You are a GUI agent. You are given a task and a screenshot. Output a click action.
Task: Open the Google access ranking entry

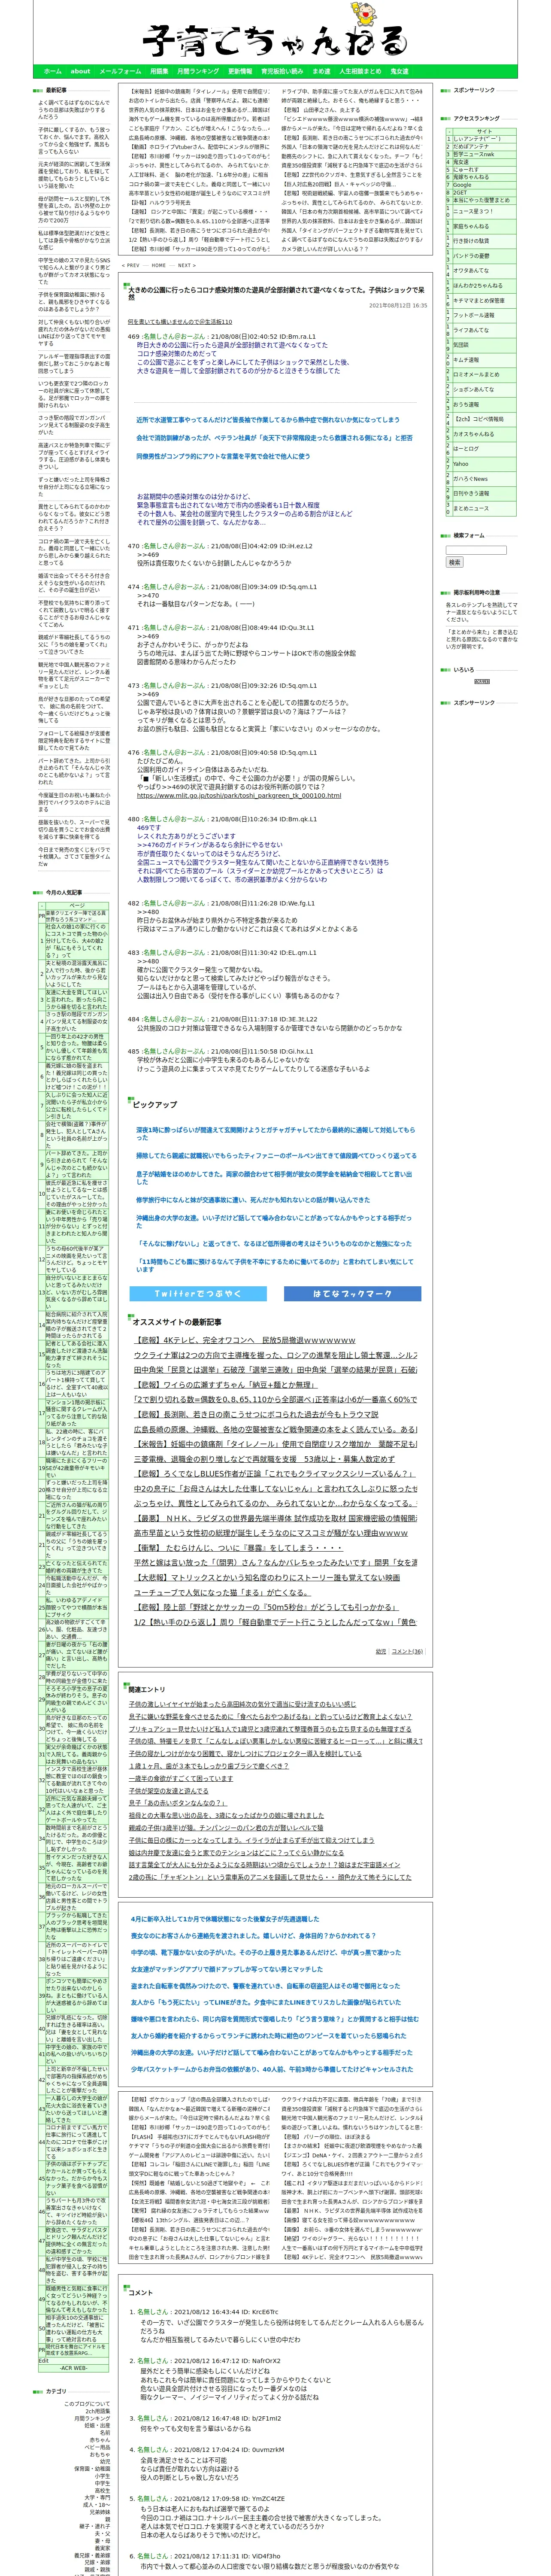click(x=462, y=185)
